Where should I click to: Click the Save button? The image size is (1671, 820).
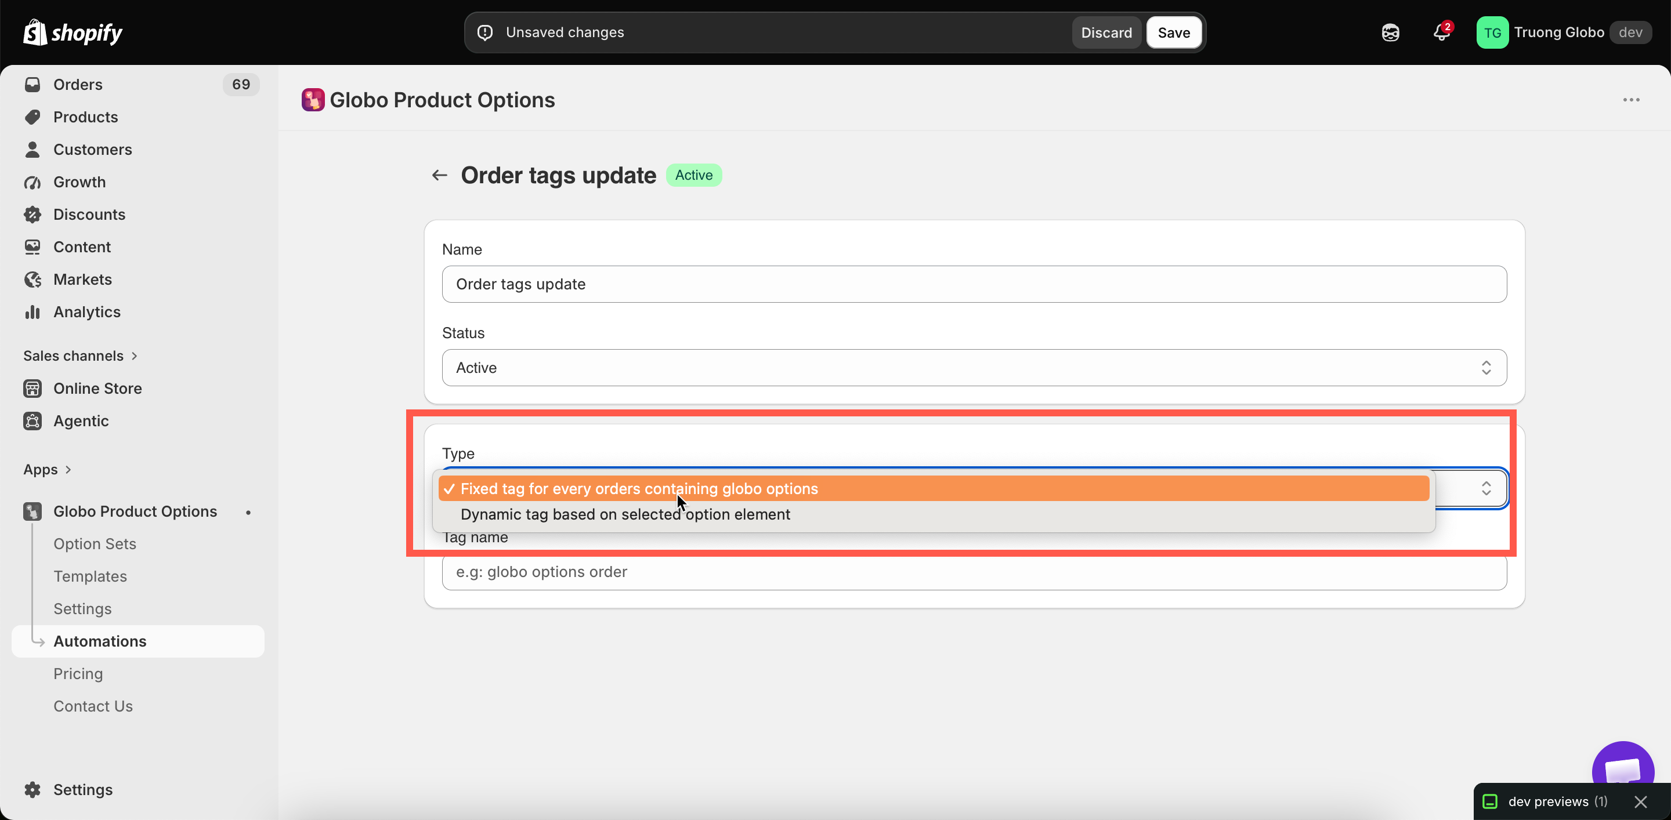1173,32
